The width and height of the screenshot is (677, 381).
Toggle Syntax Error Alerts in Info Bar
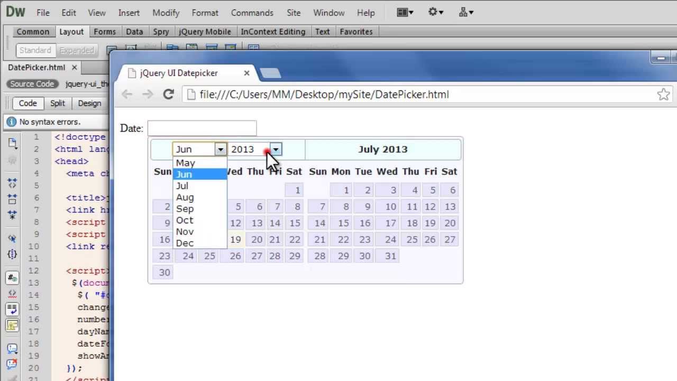tap(12, 325)
